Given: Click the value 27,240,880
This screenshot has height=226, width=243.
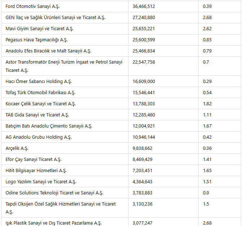Looking at the screenshot, I should tap(144, 18).
